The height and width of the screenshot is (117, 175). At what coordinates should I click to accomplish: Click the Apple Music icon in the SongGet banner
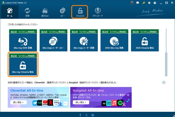click(x=114, y=103)
